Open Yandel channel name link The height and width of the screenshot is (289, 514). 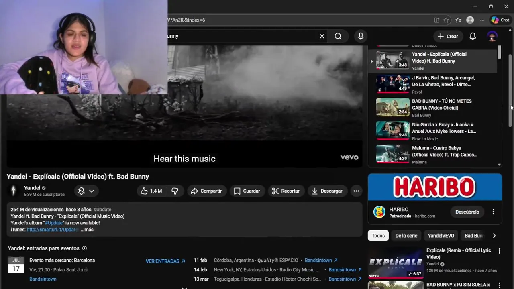click(32, 188)
